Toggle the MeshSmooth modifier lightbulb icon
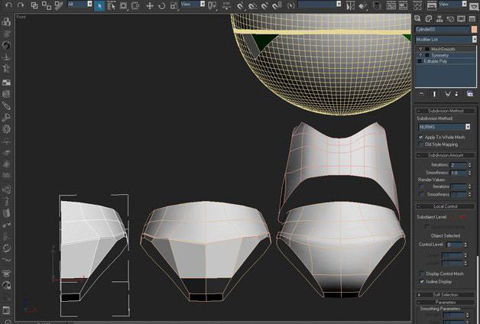The image size is (480, 324). click(x=420, y=49)
